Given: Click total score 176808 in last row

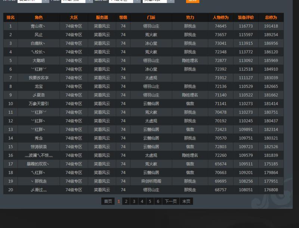Looking at the screenshot, I should tap(271, 190).
